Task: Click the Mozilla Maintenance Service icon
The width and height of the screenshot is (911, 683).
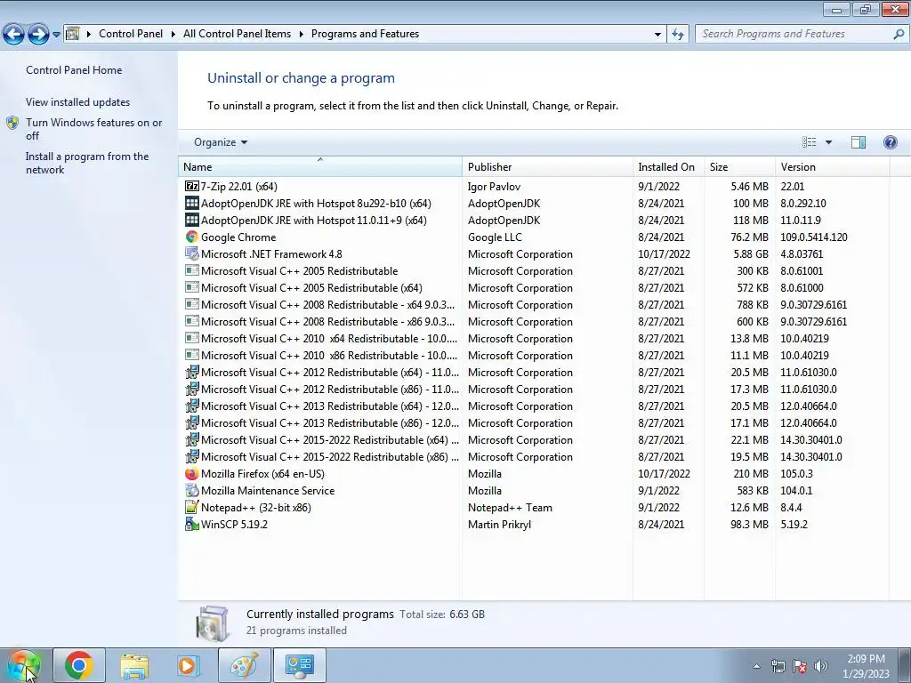Action: point(192,491)
